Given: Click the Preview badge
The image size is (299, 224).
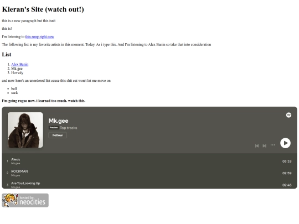Looking at the screenshot, I should click(x=54, y=128).
